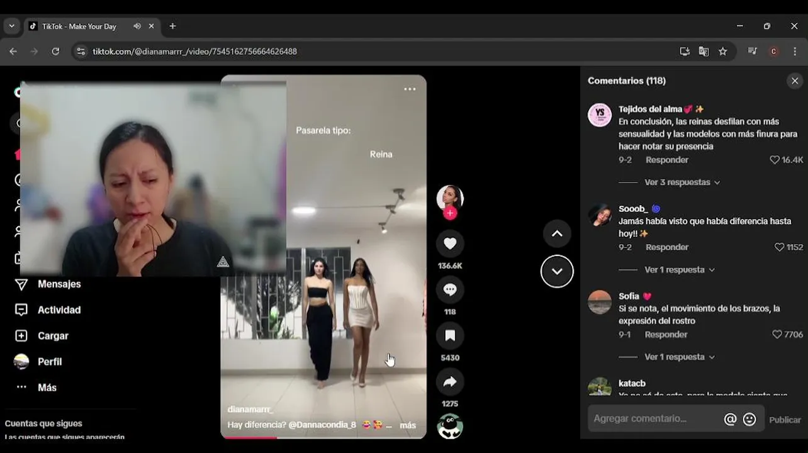
Task: Save the video with the bookmark icon
Action: [x=450, y=335]
